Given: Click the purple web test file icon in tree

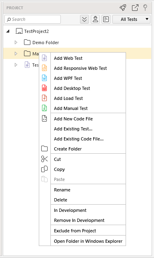Looking at the screenshot, I should click(x=27, y=65).
